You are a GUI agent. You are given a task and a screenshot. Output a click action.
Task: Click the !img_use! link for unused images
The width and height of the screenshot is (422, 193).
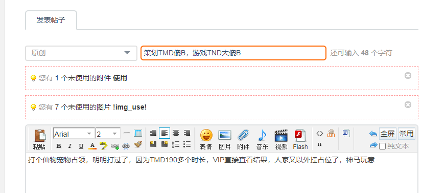(x=130, y=108)
